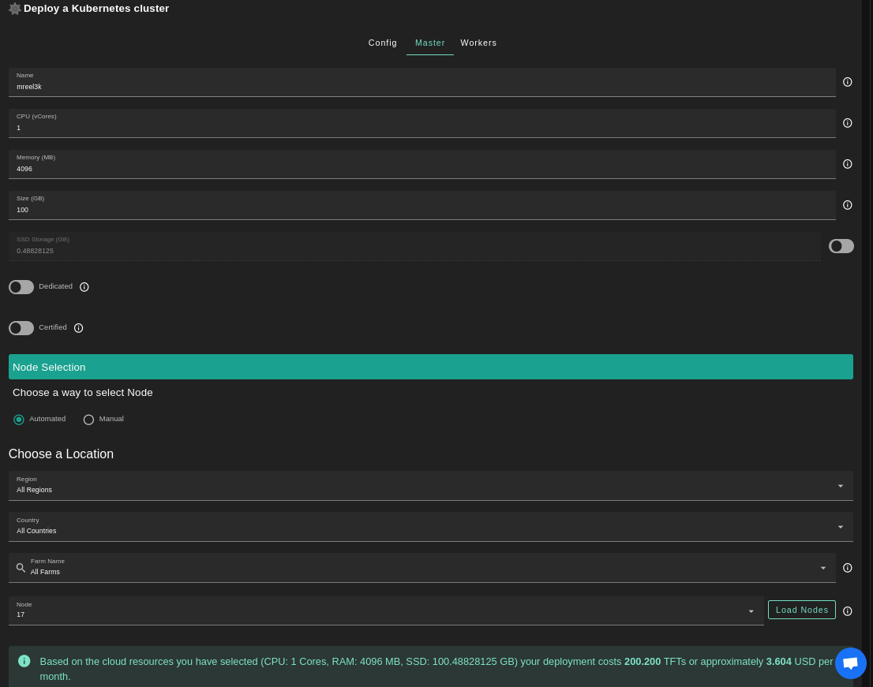Click the info icon beside Size field
The height and width of the screenshot is (687, 873).
847,205
